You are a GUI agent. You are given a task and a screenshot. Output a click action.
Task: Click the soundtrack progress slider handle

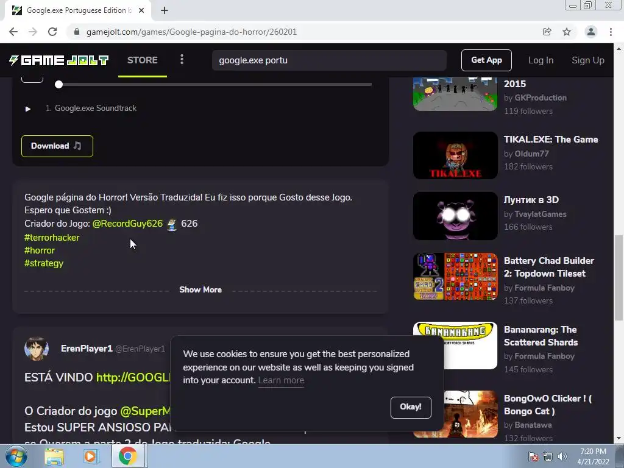[x=59, y=84]
